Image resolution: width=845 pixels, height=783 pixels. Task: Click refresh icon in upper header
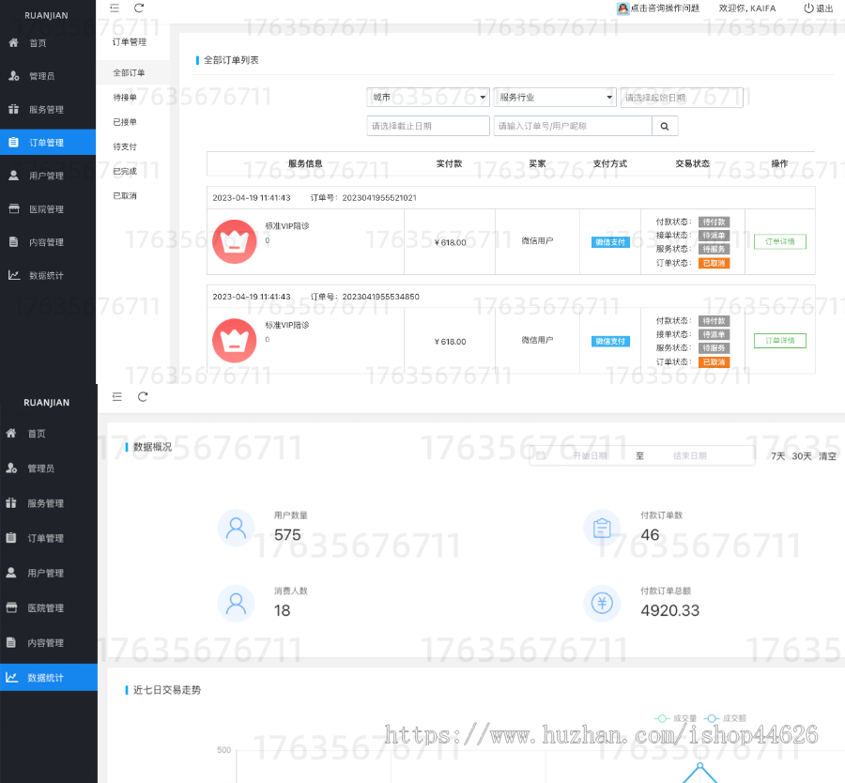(139, 8)
